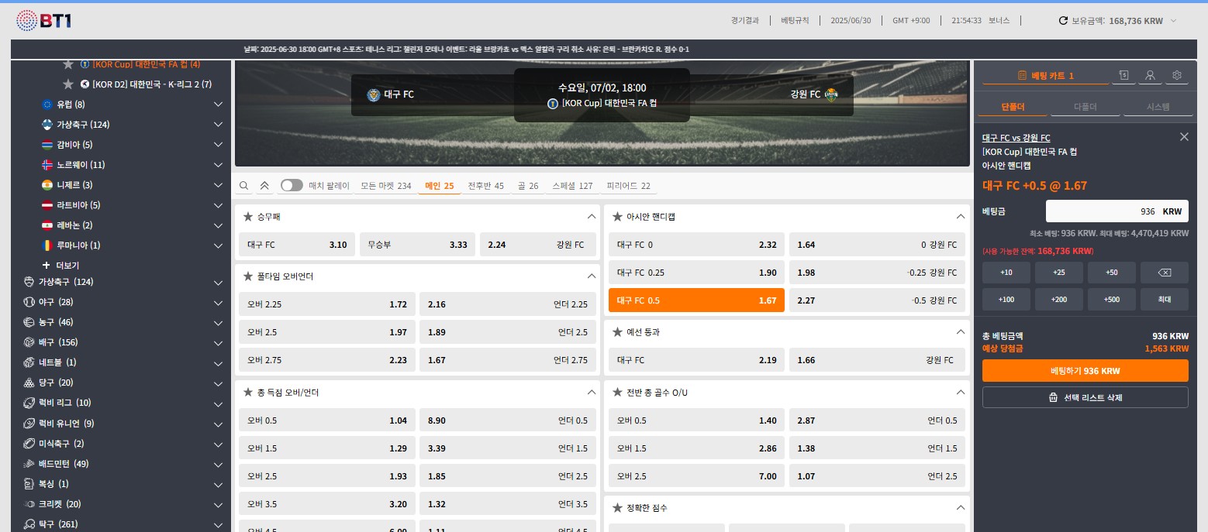Favorite the 승무패 market star
This screenshot has height=532, width=1208.
click(248, 217)
